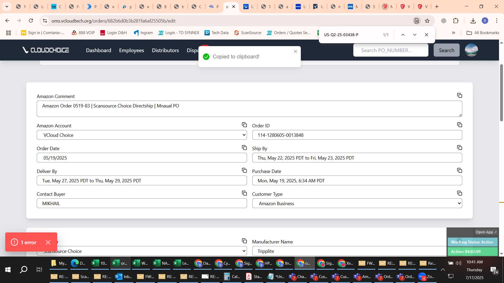Click the Search button

click(447, 50)
